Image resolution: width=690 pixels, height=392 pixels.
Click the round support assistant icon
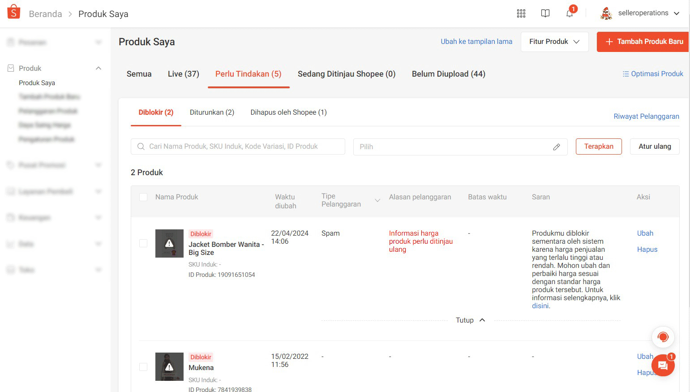click(x=663, y=337)
